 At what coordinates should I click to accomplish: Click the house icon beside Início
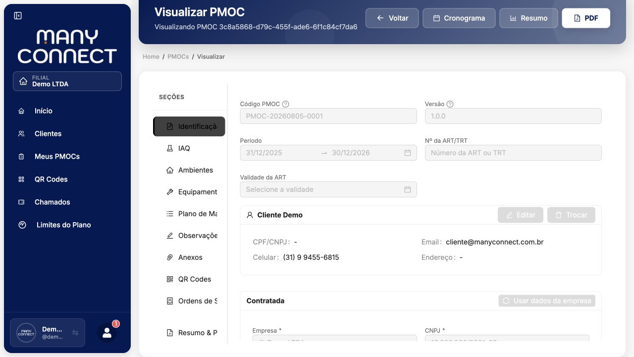click(x=21, y=111)
